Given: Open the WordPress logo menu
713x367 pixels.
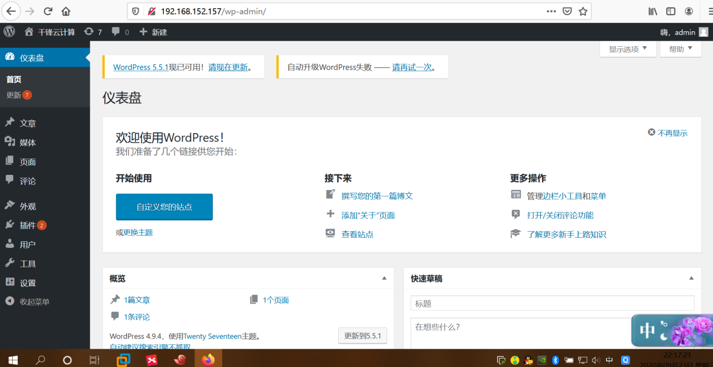Looking at the screenshot, I should 9,32.
